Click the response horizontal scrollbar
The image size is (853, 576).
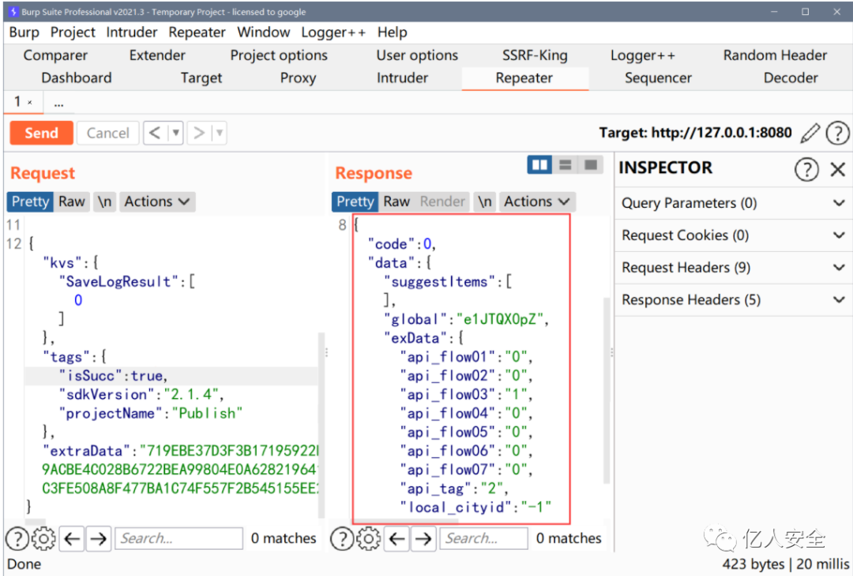click(404, 521)
